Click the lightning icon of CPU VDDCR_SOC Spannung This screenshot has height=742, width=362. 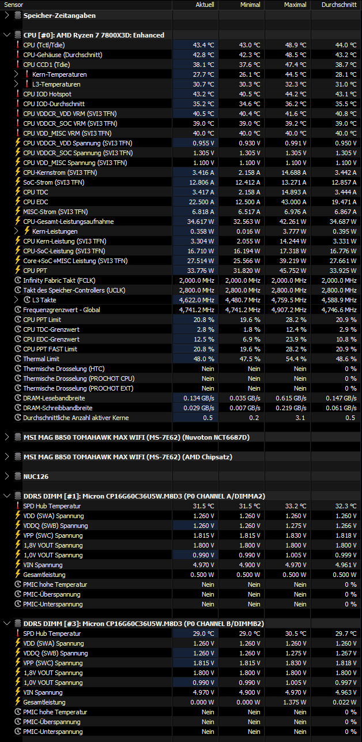pyautogui.click(x=17, y=153)
